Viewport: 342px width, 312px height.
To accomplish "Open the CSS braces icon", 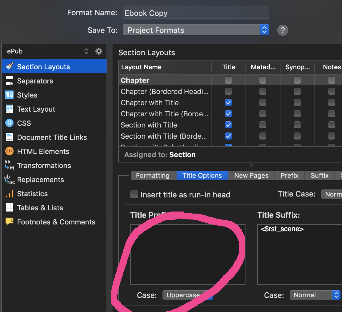I will tap(9, 123).
